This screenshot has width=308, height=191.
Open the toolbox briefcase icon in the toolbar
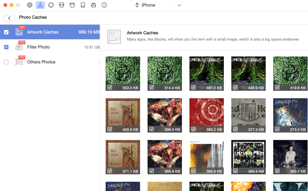pos(93,5)
